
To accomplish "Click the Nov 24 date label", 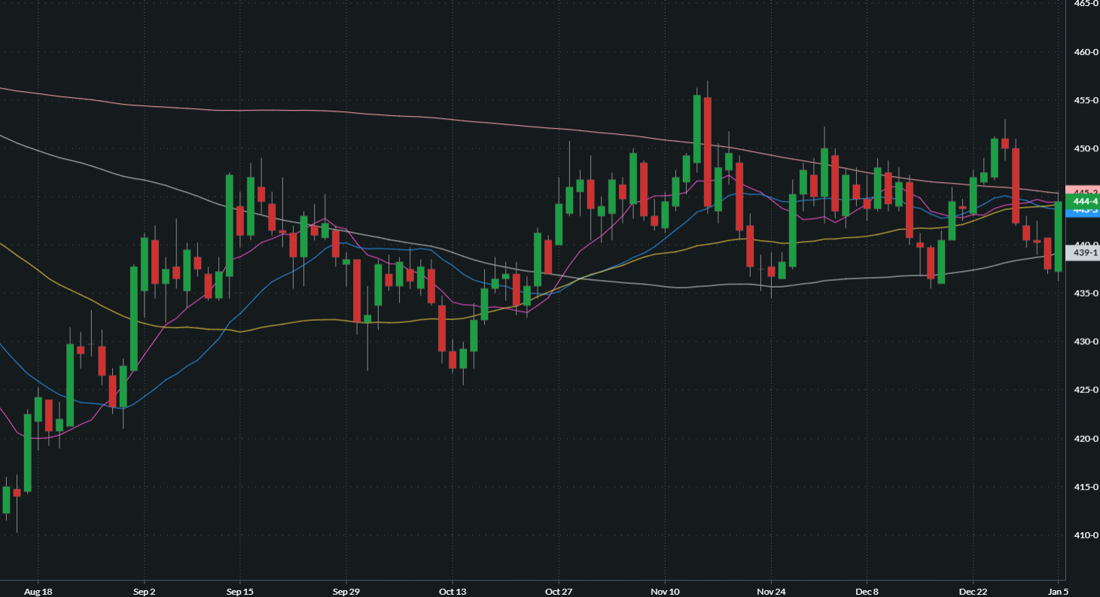I will tap(771, 592).
